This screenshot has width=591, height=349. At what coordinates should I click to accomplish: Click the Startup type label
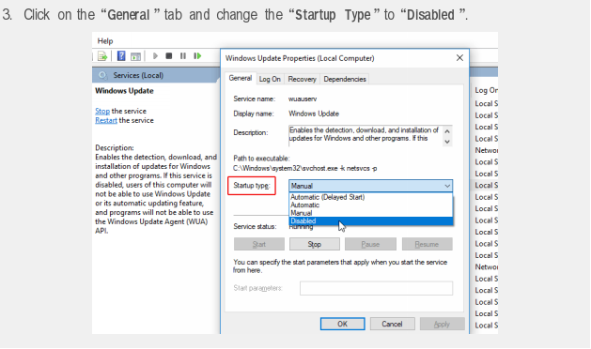pos(252,186)
